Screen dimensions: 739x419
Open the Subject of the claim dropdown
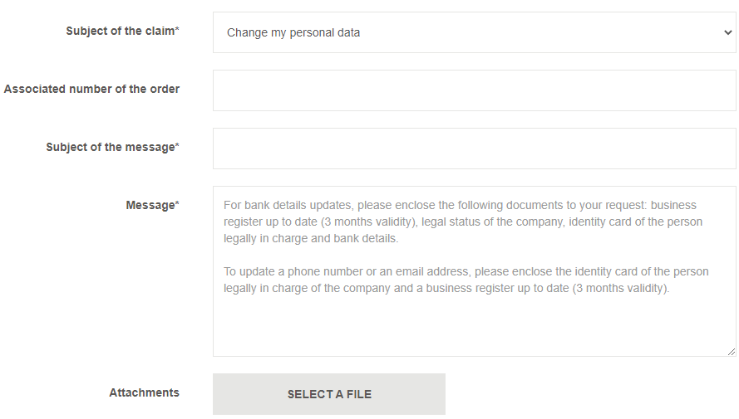[474, 32]
